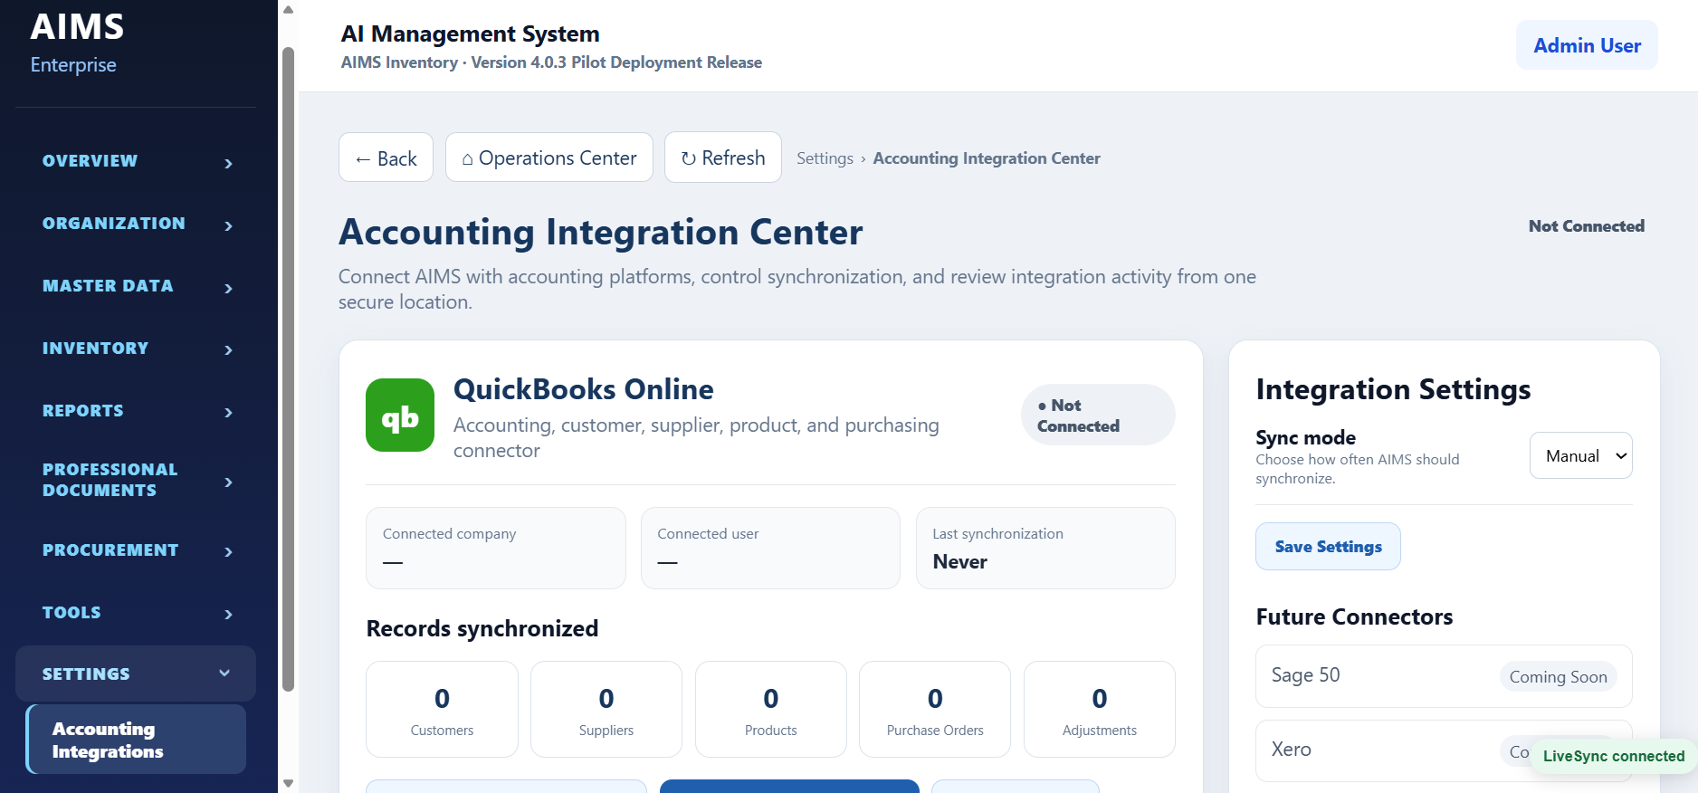Save the integration settings
This screenshot has width=1698, height=793.
click(1328, 547)
